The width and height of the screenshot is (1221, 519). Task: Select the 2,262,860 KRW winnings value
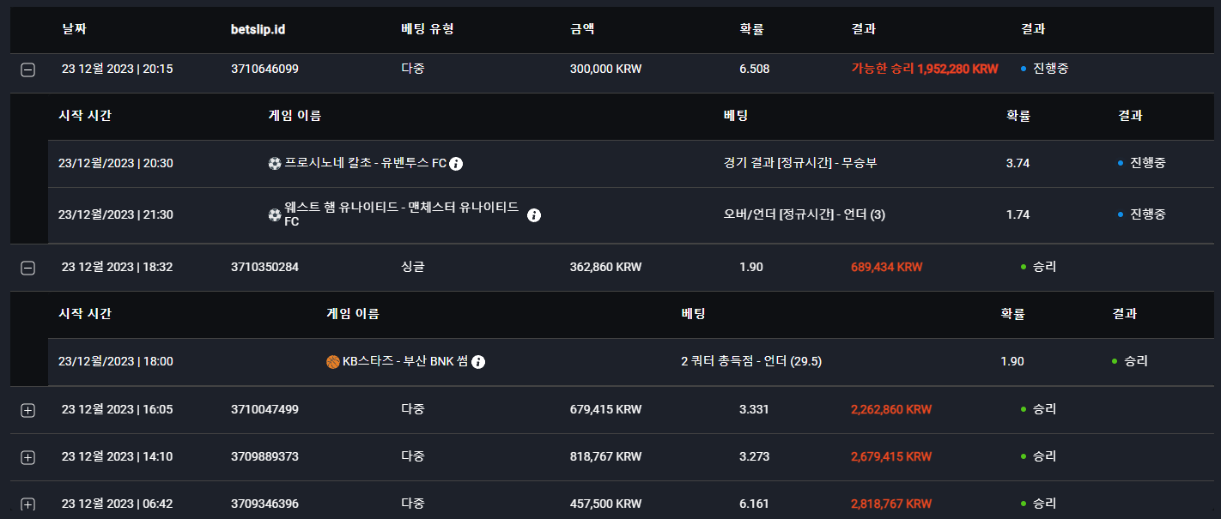tap(891, 409)
